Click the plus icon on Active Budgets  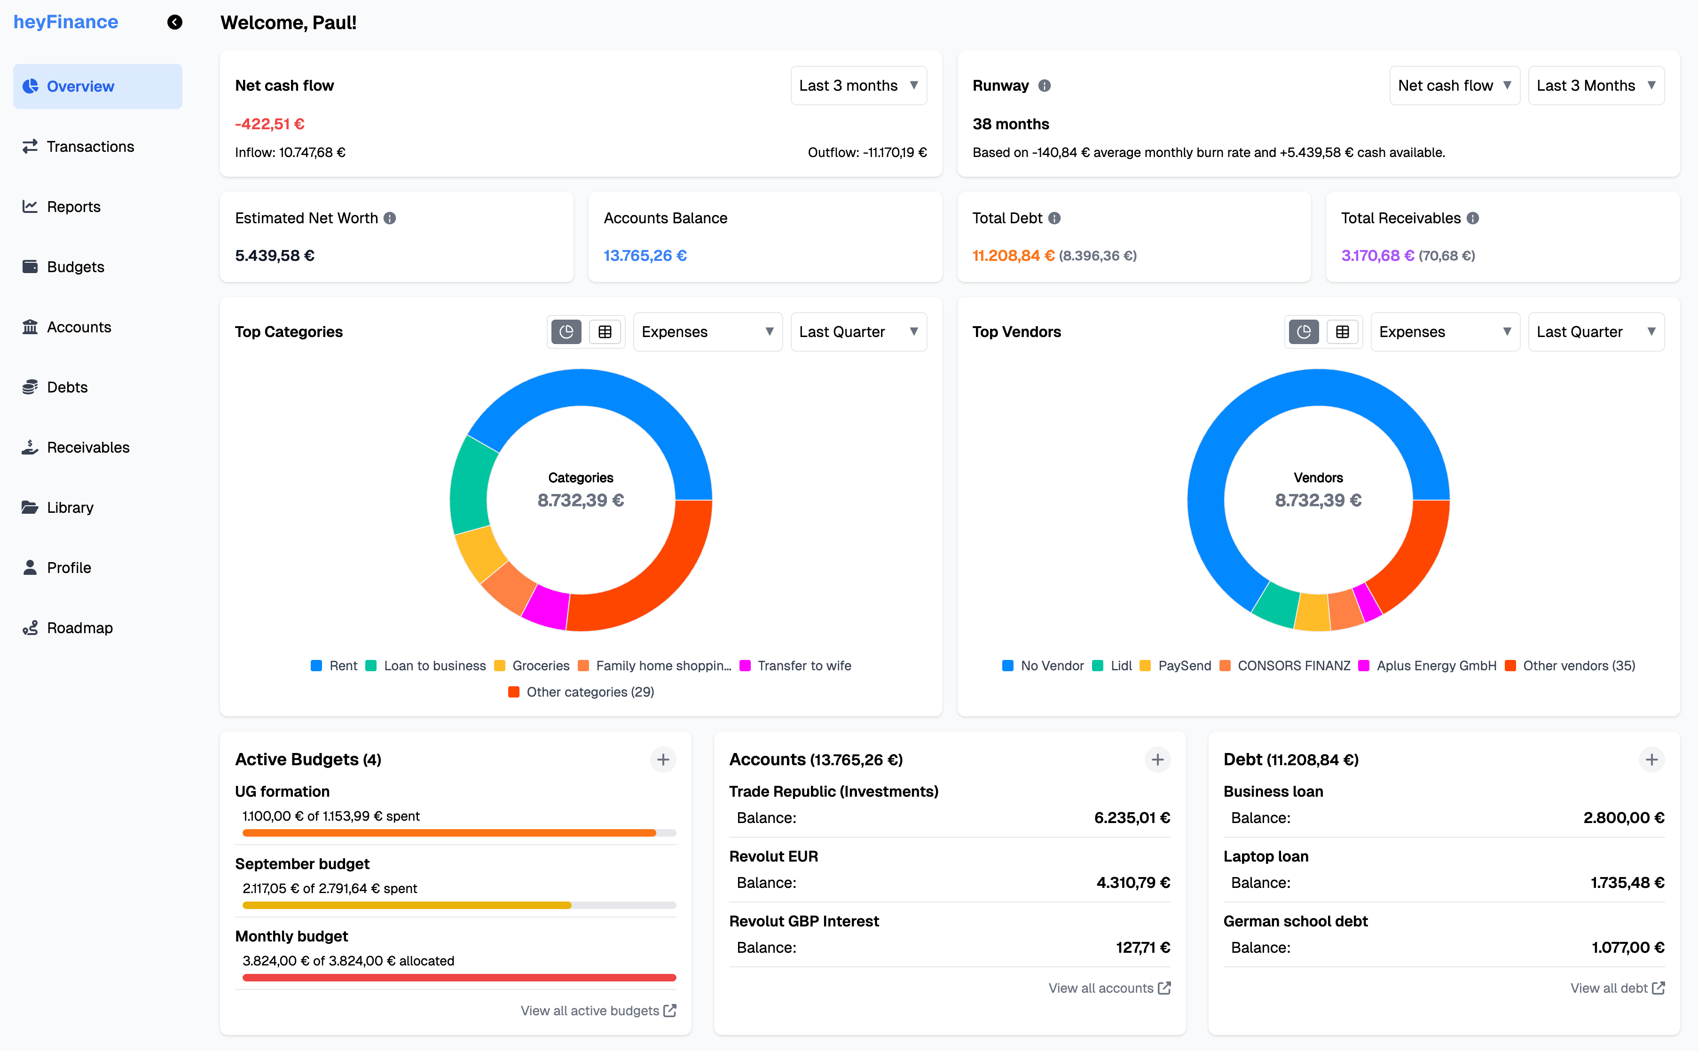coord(663,759)
